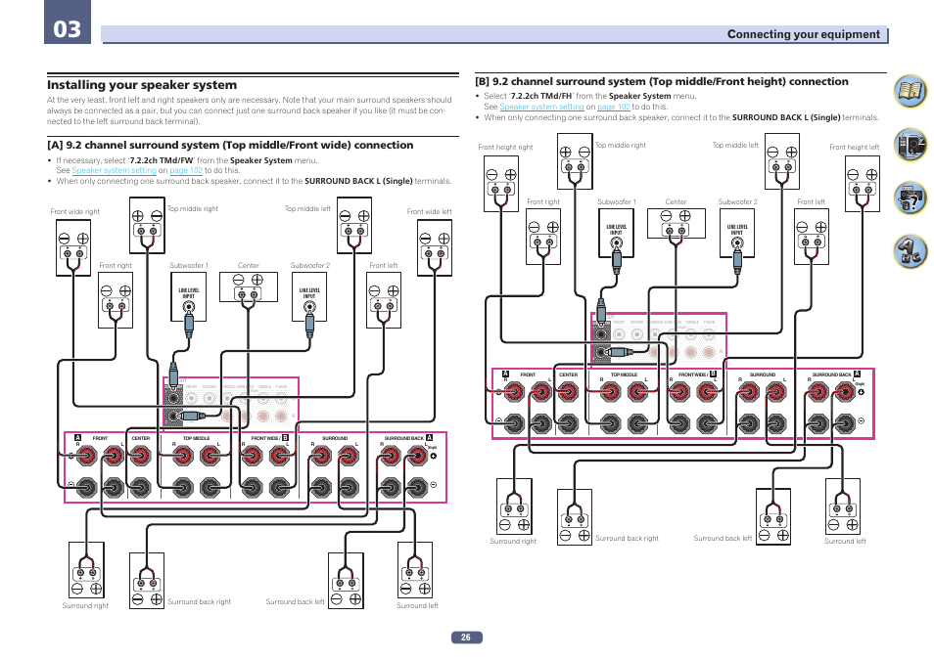Click the 'Front wide left' speaker label
This screenshot has width=934, height=660.
[x=429, y=212]
